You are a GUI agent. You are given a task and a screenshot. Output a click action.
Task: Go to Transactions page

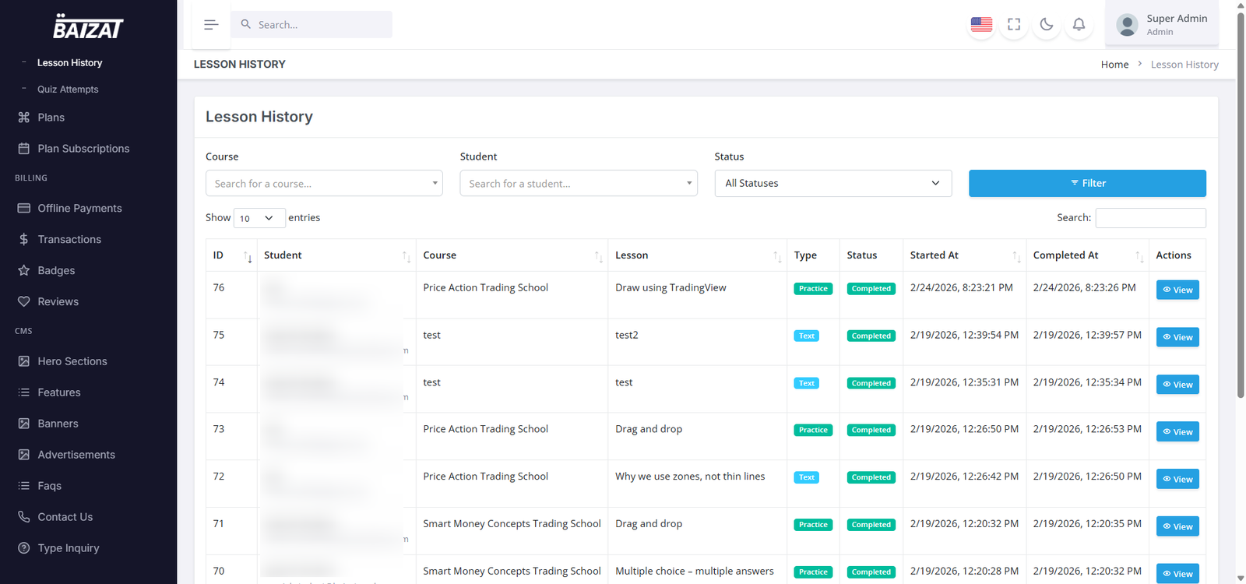(x=69, y=239)
